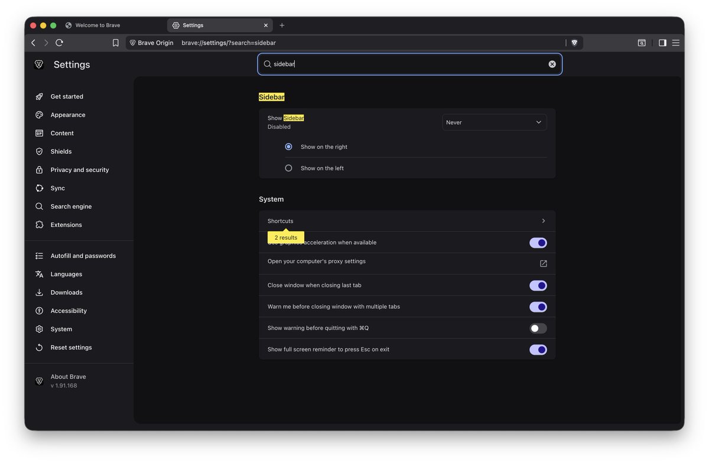Open the Show Sidebar Never dropdown
Image resolution: width=709 pixels, height=463 pixels.
tap(494, 122)
